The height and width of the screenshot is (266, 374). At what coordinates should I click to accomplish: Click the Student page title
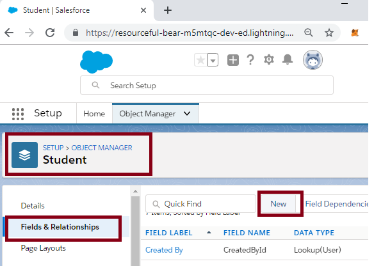click(x=65, y=160)
